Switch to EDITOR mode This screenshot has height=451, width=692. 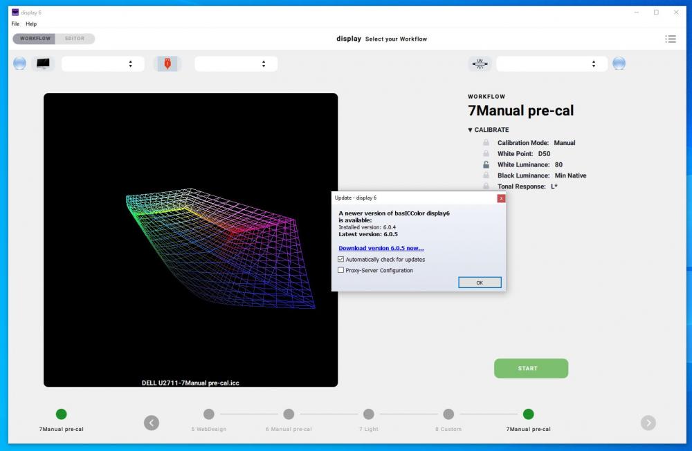point(75,39)
